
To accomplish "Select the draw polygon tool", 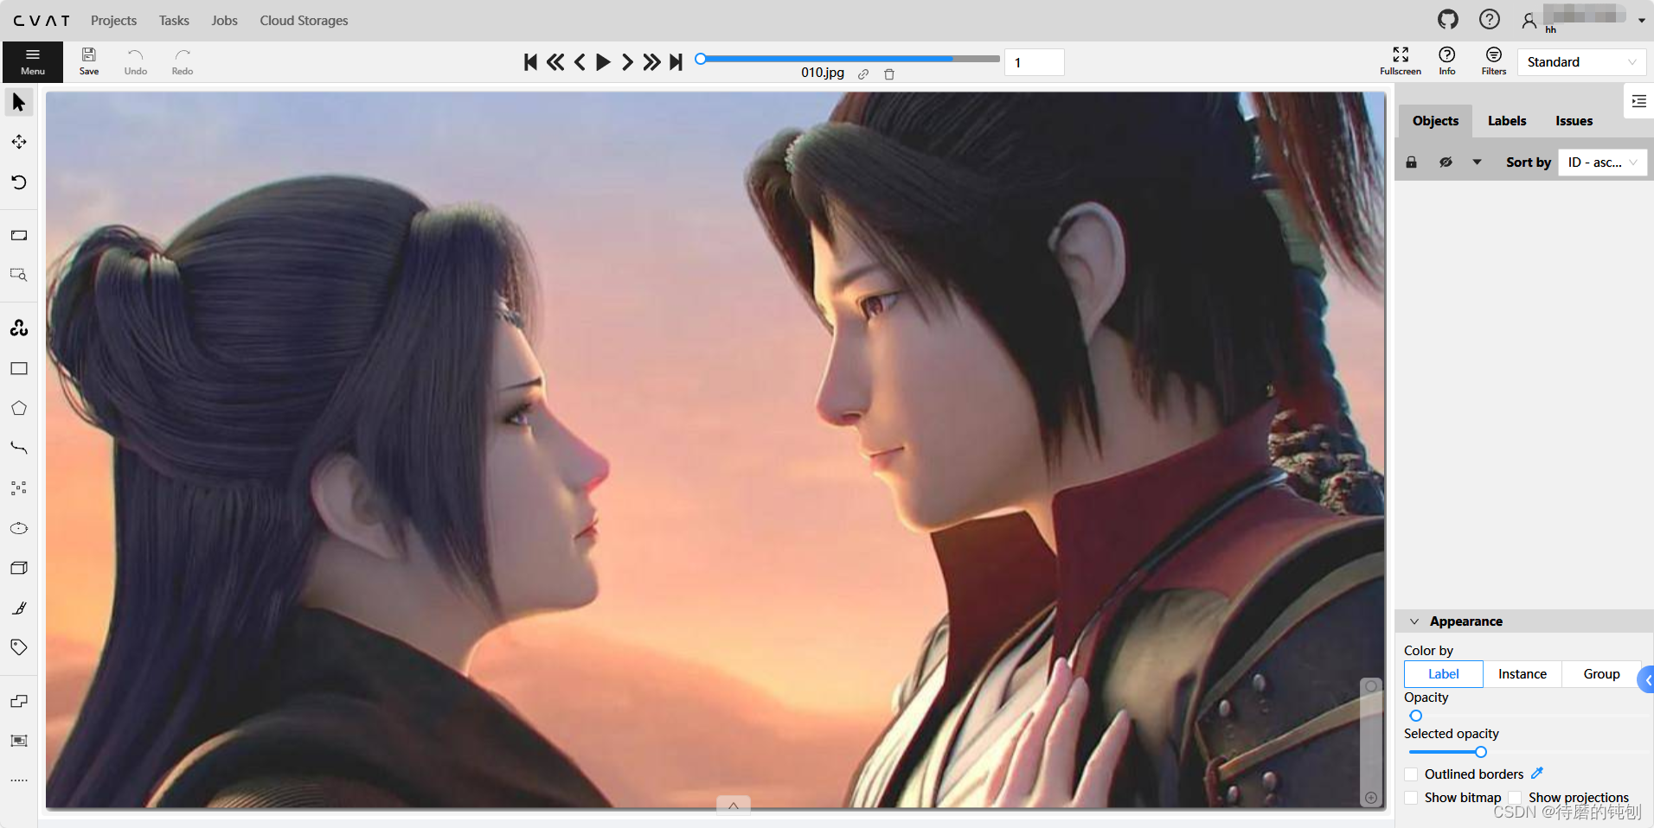I will [x=18, y=408].
